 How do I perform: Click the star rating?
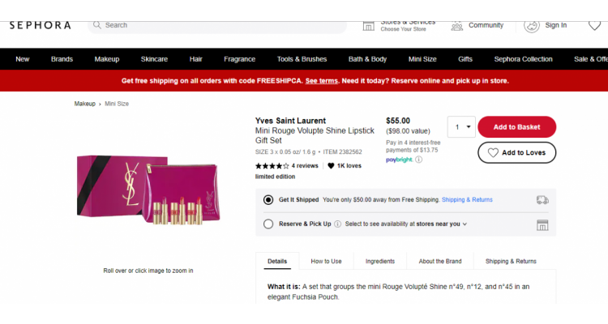click(272, 166)
